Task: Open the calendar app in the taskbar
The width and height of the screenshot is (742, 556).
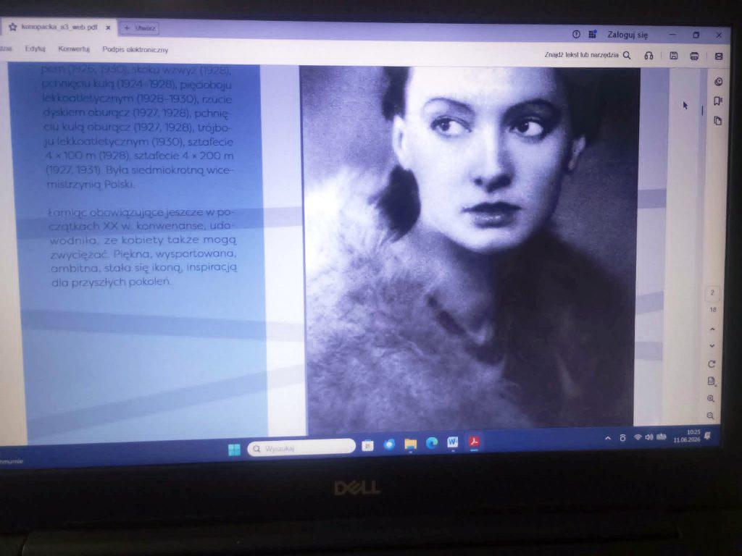Action: [x=367, y=445]
